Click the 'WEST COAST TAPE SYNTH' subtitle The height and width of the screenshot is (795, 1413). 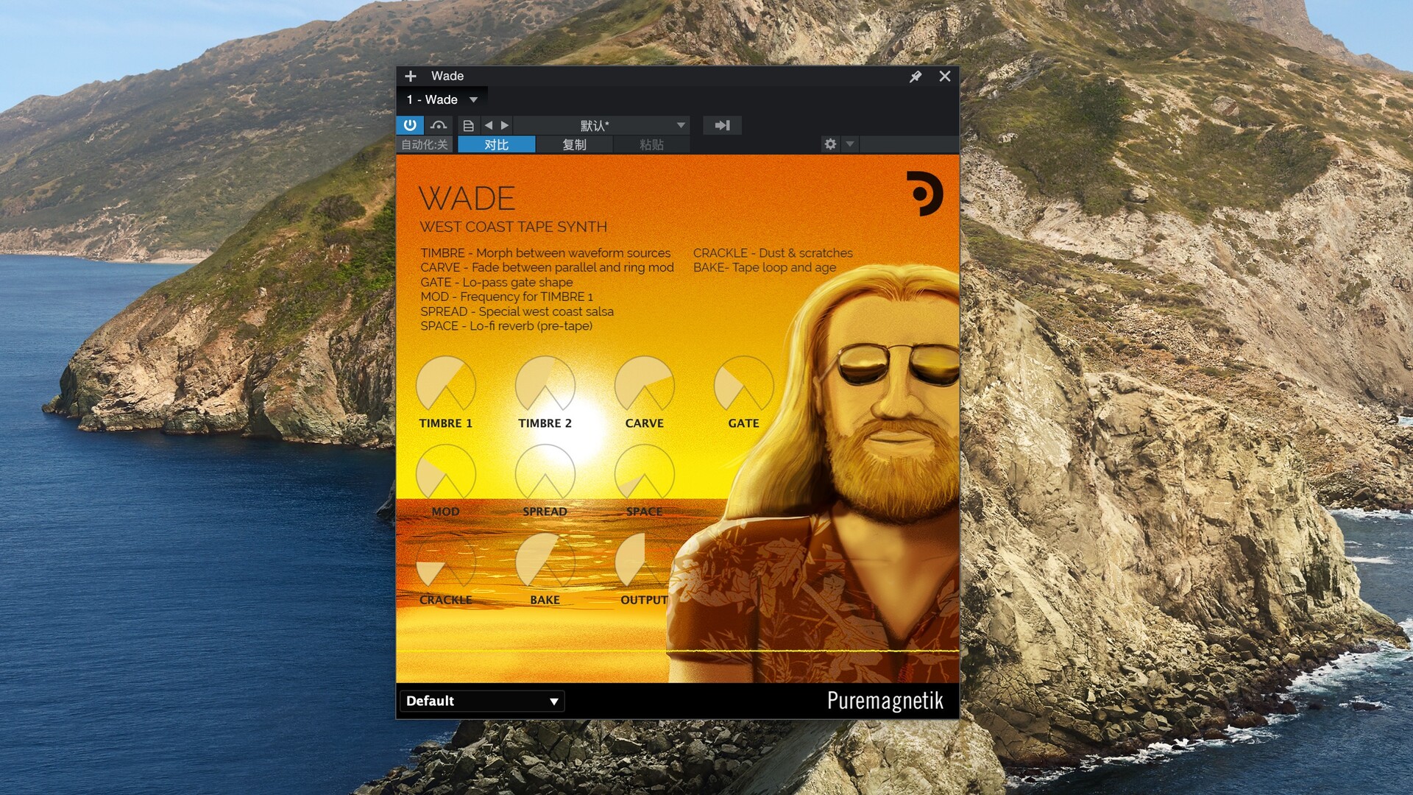[514, 227]
